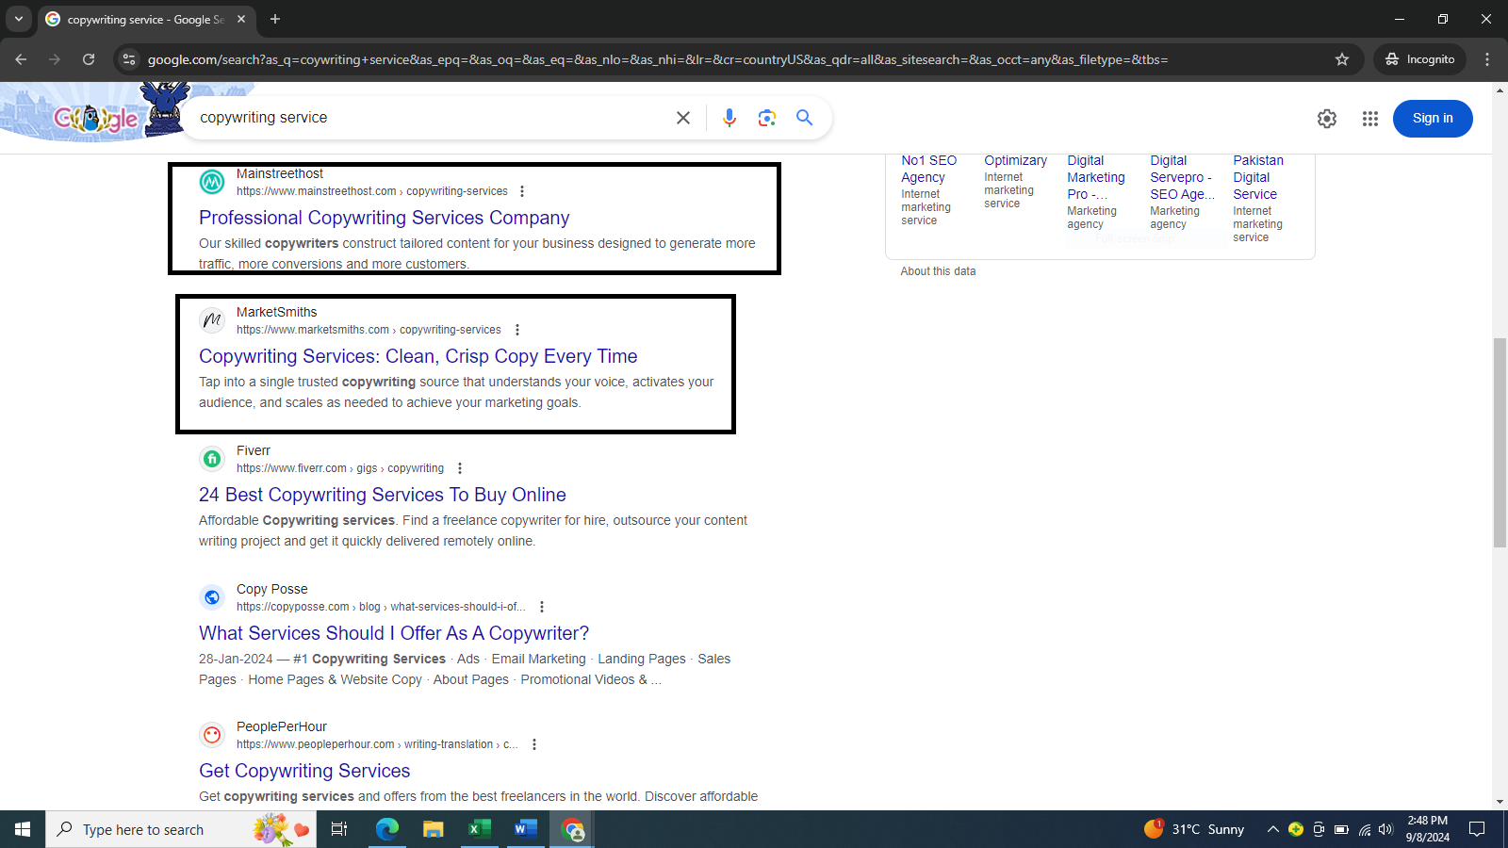Image resolution: width=1508 pixels, height=848 pixels.
Task: Click the Incognito indicator button
Action: coord(1419,59)
